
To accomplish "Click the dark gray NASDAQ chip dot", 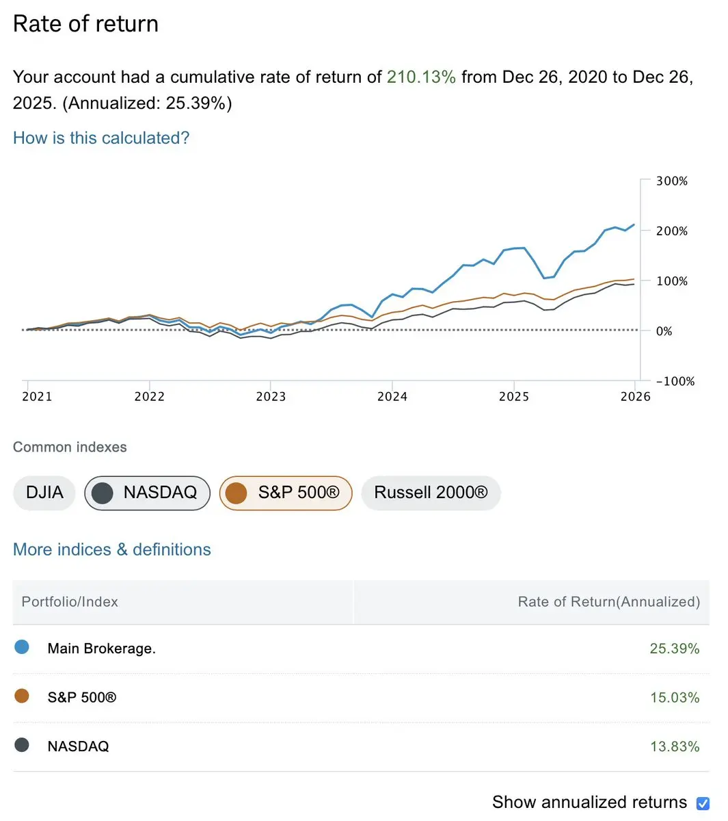I will [103, 493].
